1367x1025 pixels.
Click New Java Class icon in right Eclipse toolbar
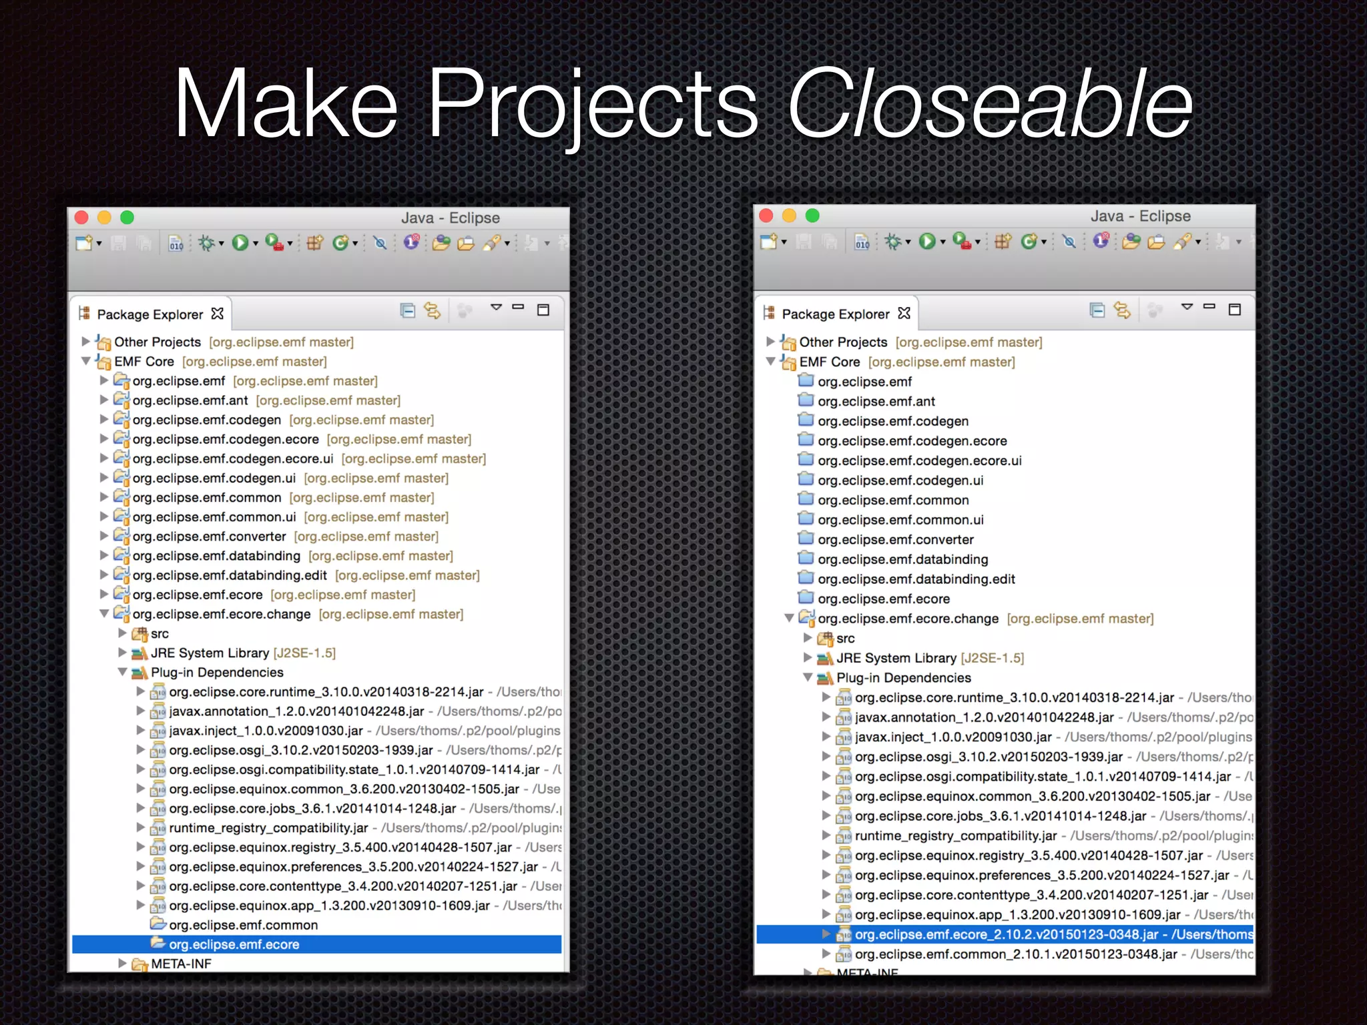coord(1029,242)
